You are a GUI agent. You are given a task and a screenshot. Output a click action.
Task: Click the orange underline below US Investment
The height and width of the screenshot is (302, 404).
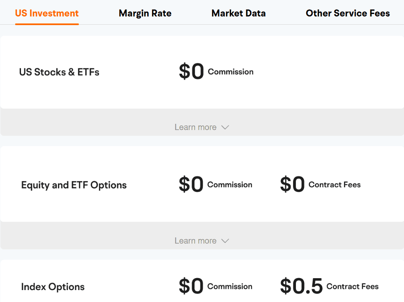(x=46, y=24)
